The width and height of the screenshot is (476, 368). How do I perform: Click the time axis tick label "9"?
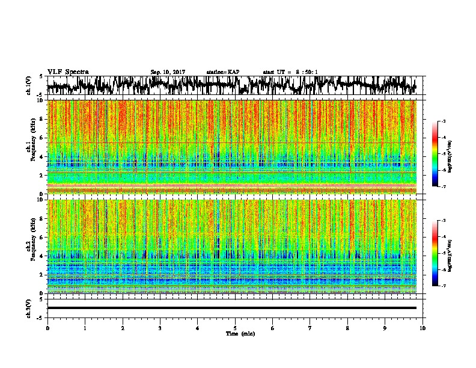coord(385,328)
